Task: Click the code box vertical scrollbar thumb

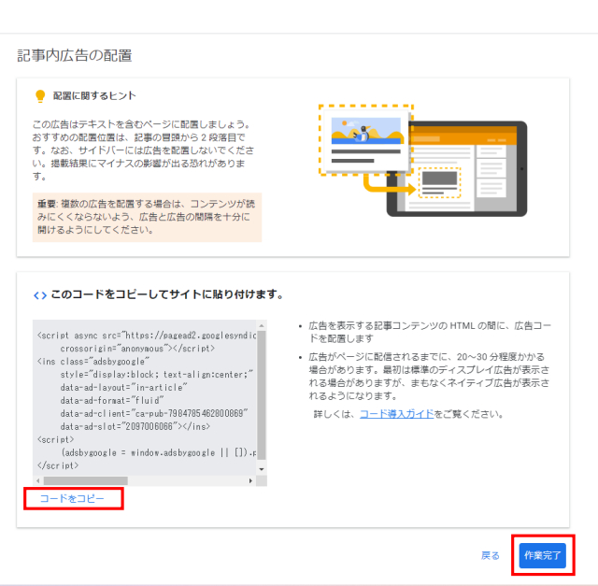Action: point(262,394)
